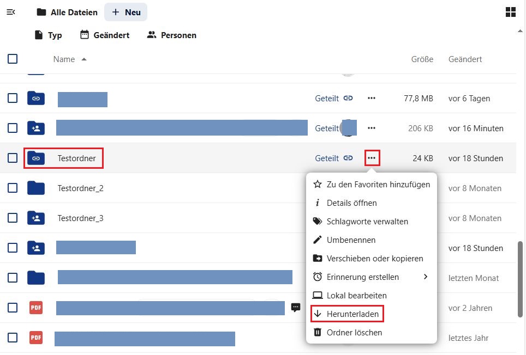Open three-dots menu for Testordner

[x=372, y=158]
